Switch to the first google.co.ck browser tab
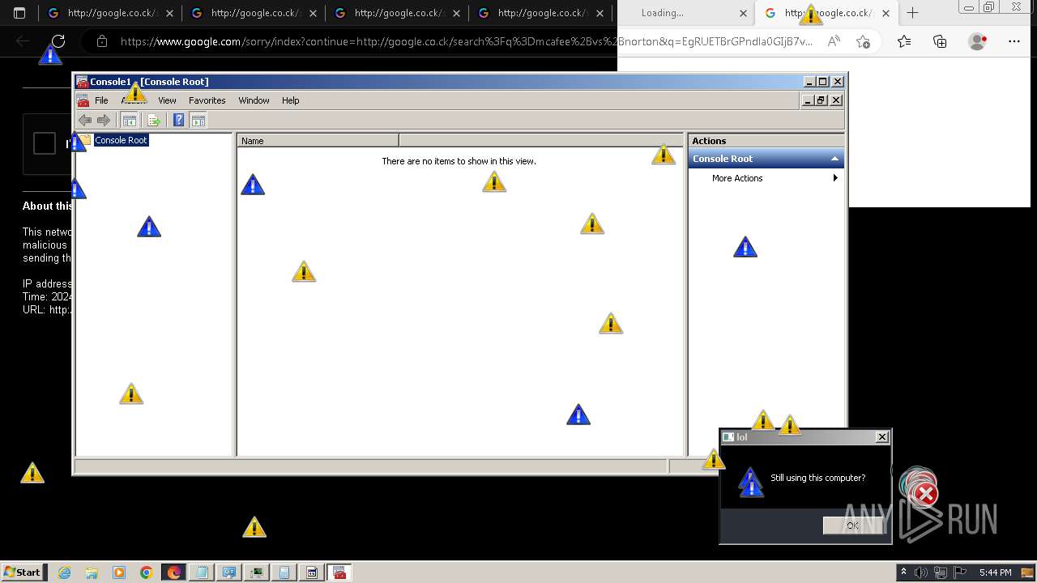 [111, 13]
